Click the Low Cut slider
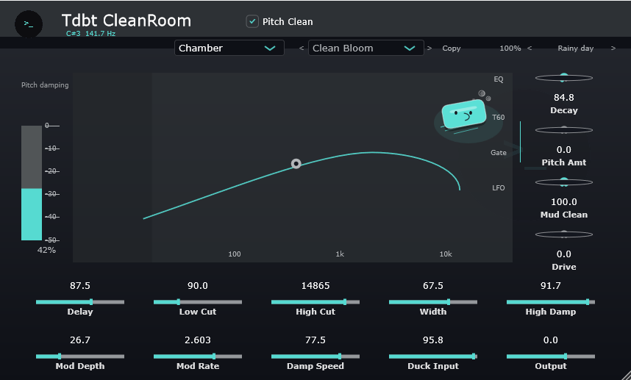The height and width of the screenshot is (380, 631). [x=198, y=302]
